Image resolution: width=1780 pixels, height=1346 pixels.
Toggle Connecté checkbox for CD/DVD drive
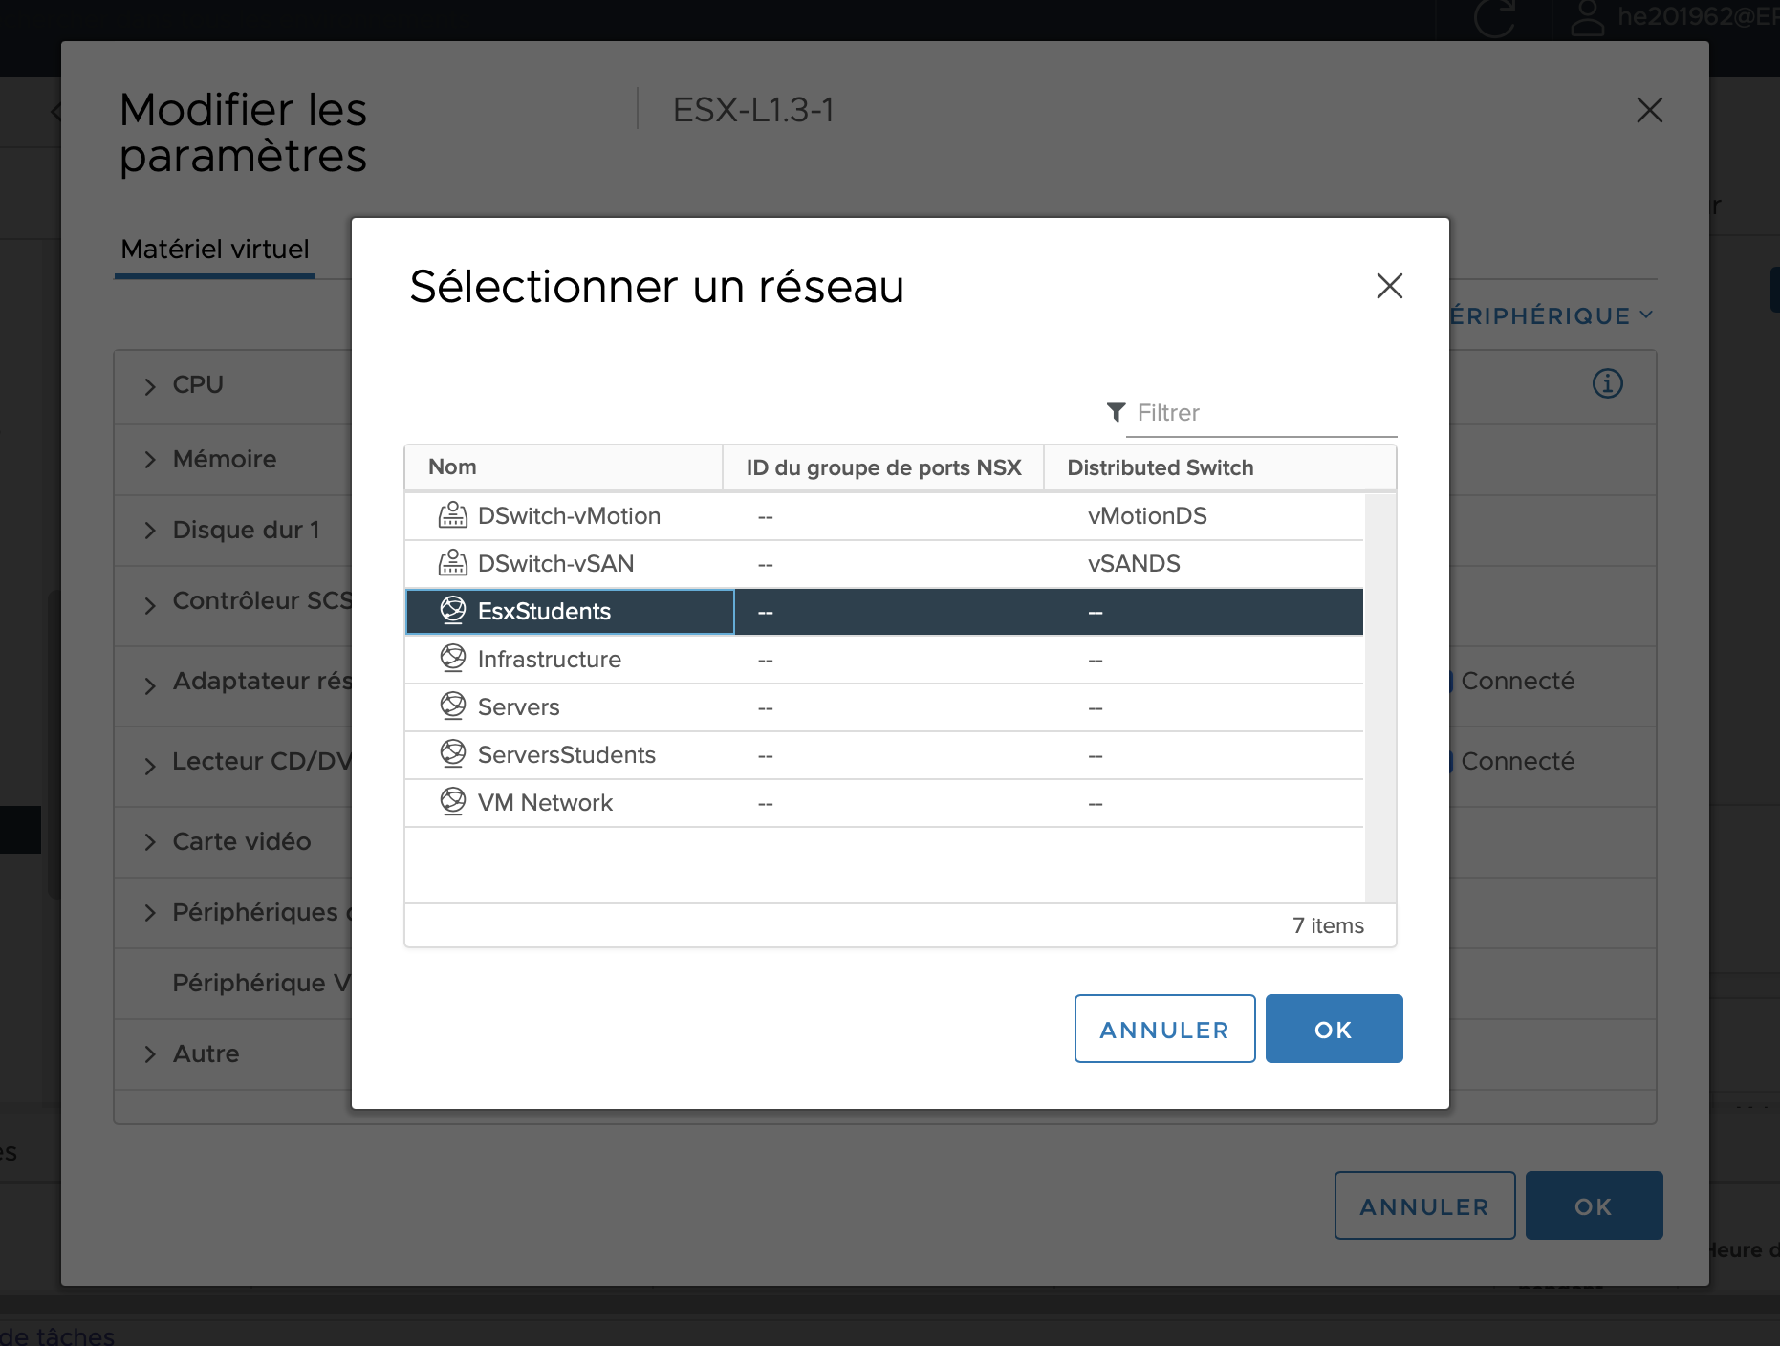(1450, 762)
